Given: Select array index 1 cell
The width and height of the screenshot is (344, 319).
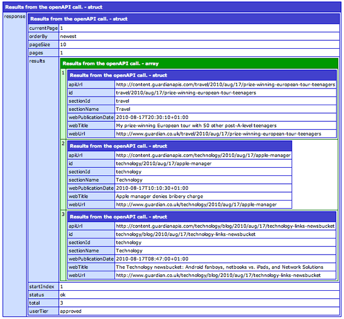Looking at the screenshot, I should [x=63, y=104].
